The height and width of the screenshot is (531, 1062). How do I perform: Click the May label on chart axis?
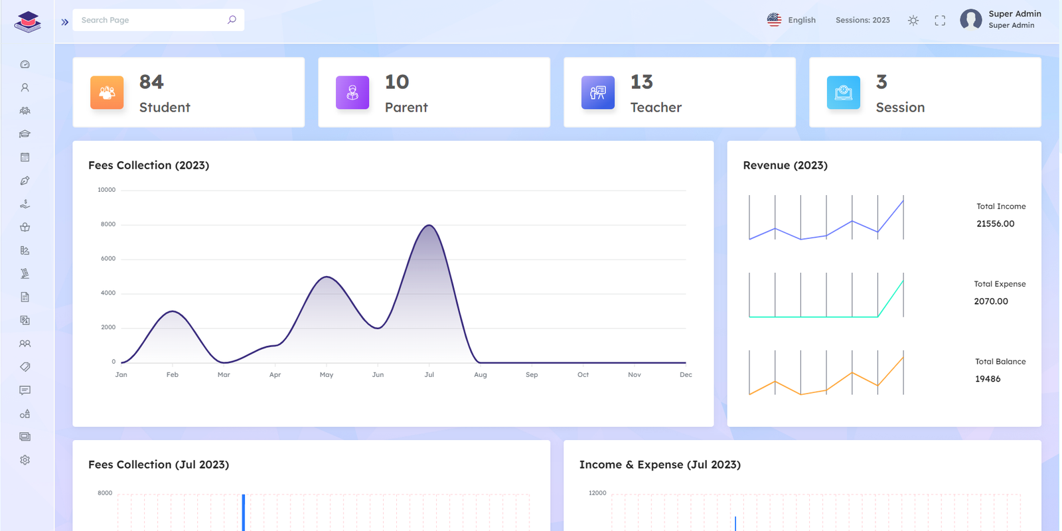pos(327,375)
